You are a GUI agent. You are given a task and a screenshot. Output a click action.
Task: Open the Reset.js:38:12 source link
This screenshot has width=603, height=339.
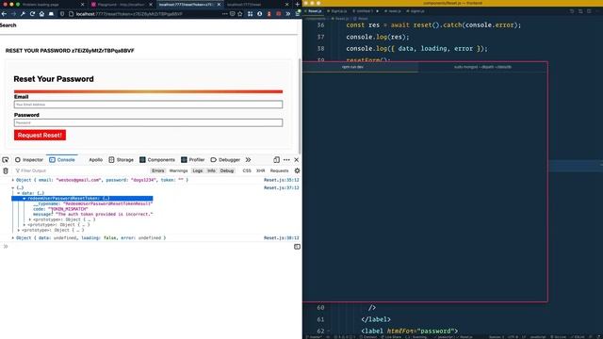(281, 238)
